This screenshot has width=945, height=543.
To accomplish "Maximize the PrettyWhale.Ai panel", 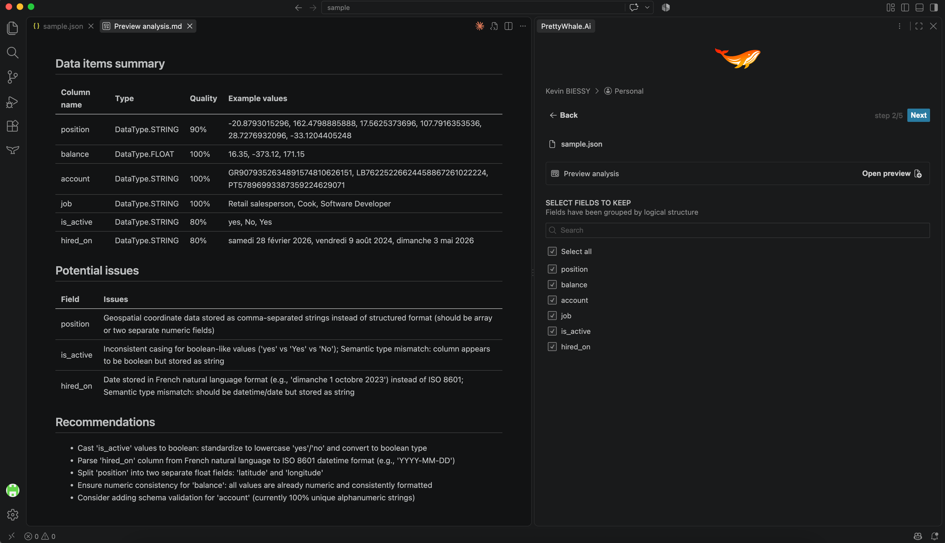I will pyautogui.click(x=919, y=26).
